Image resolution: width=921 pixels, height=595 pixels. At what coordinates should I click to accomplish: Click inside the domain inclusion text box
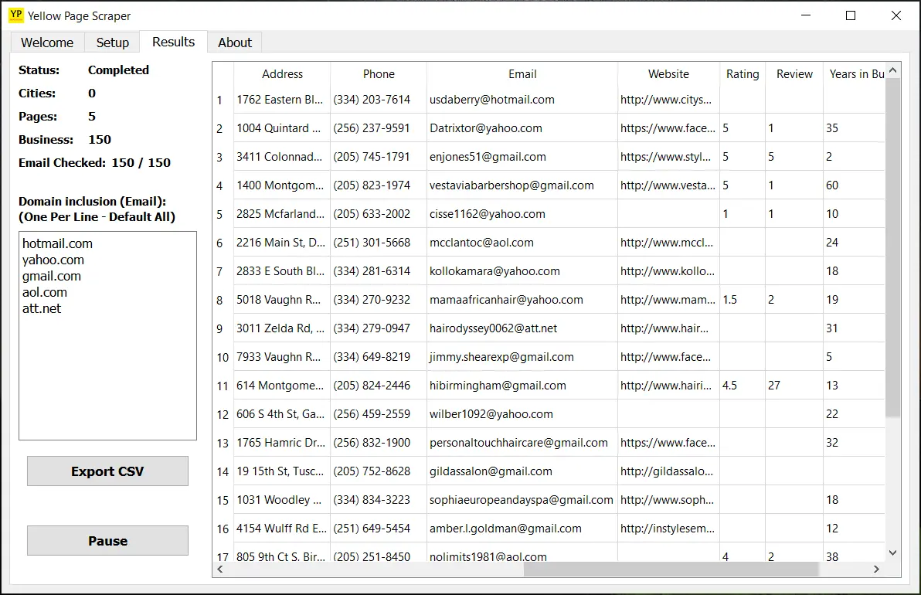click(x=107, y=335)
